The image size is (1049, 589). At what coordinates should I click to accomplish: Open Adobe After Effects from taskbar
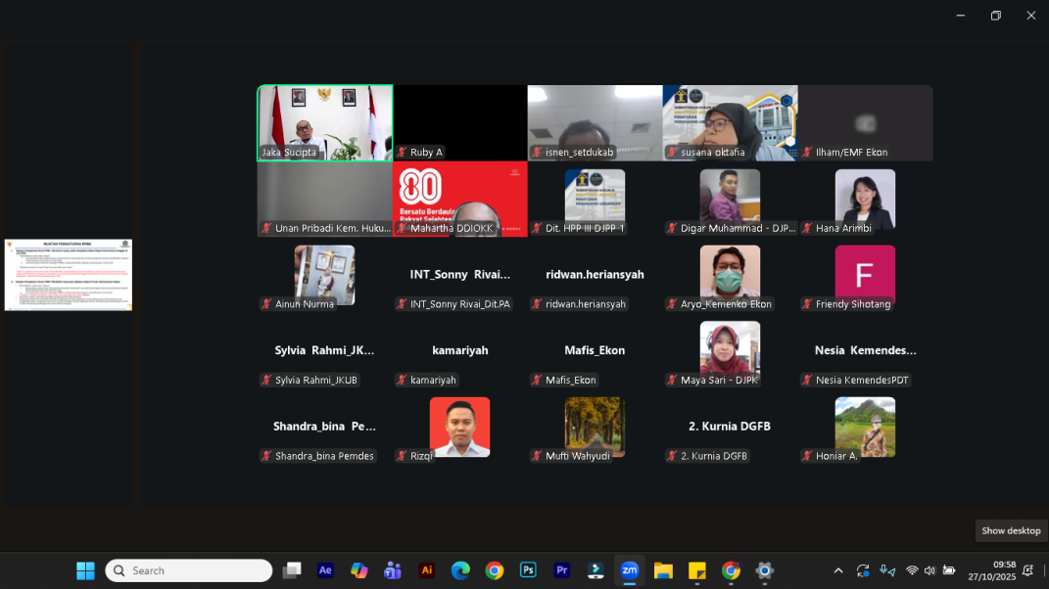click(x=325, y=570)
